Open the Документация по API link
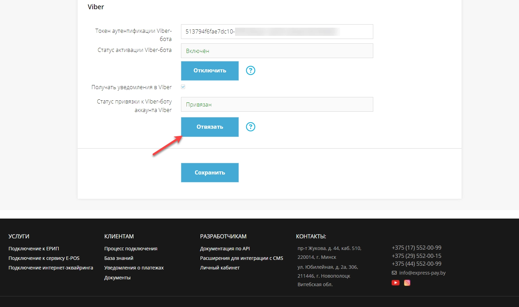 [x=225, y=249]
